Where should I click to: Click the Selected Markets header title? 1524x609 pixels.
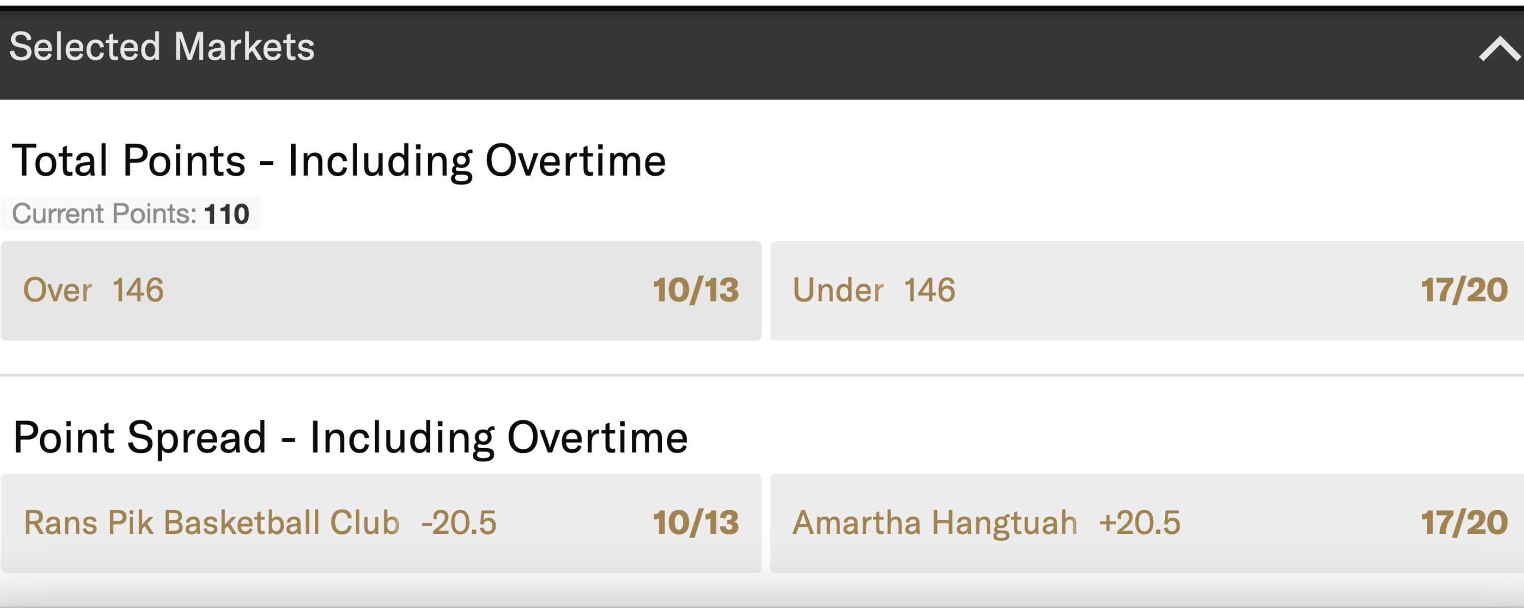tap(162, 47)
